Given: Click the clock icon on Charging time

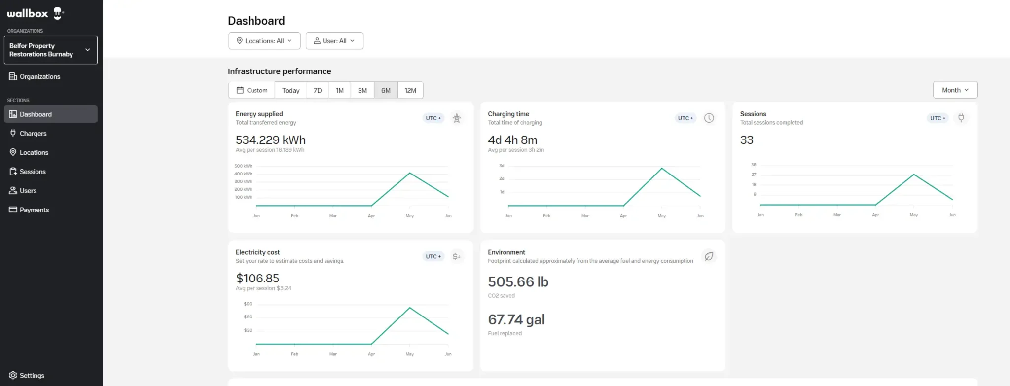Looking at the screenshot, I should click(709, 118).
